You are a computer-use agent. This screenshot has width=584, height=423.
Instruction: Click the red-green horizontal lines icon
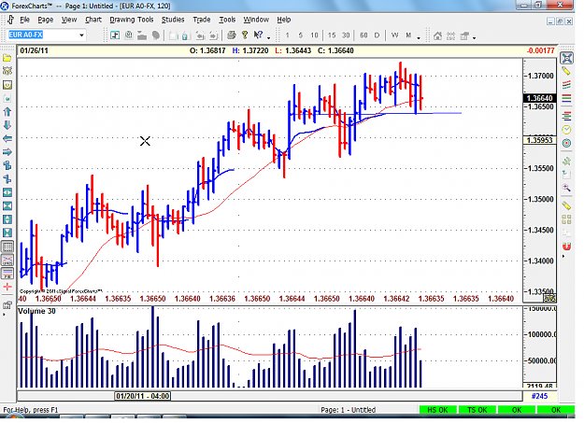(x=566, y=98)
